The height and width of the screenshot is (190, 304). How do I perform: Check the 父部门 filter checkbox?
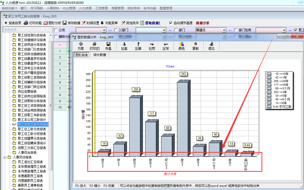(116, 30)
